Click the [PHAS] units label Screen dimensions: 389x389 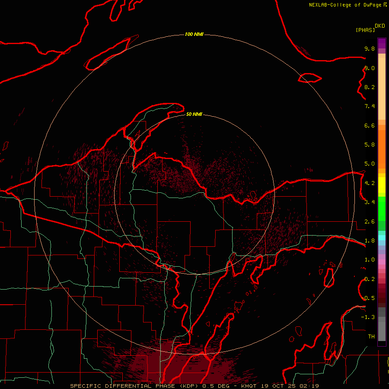[365, 30]
